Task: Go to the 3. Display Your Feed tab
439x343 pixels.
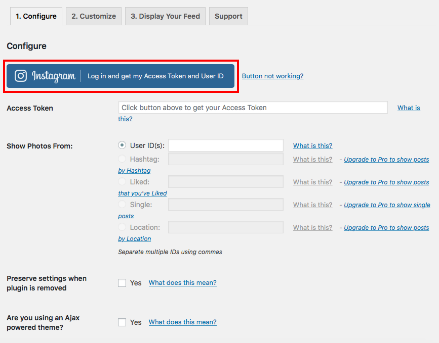Action: coord(165,16)
